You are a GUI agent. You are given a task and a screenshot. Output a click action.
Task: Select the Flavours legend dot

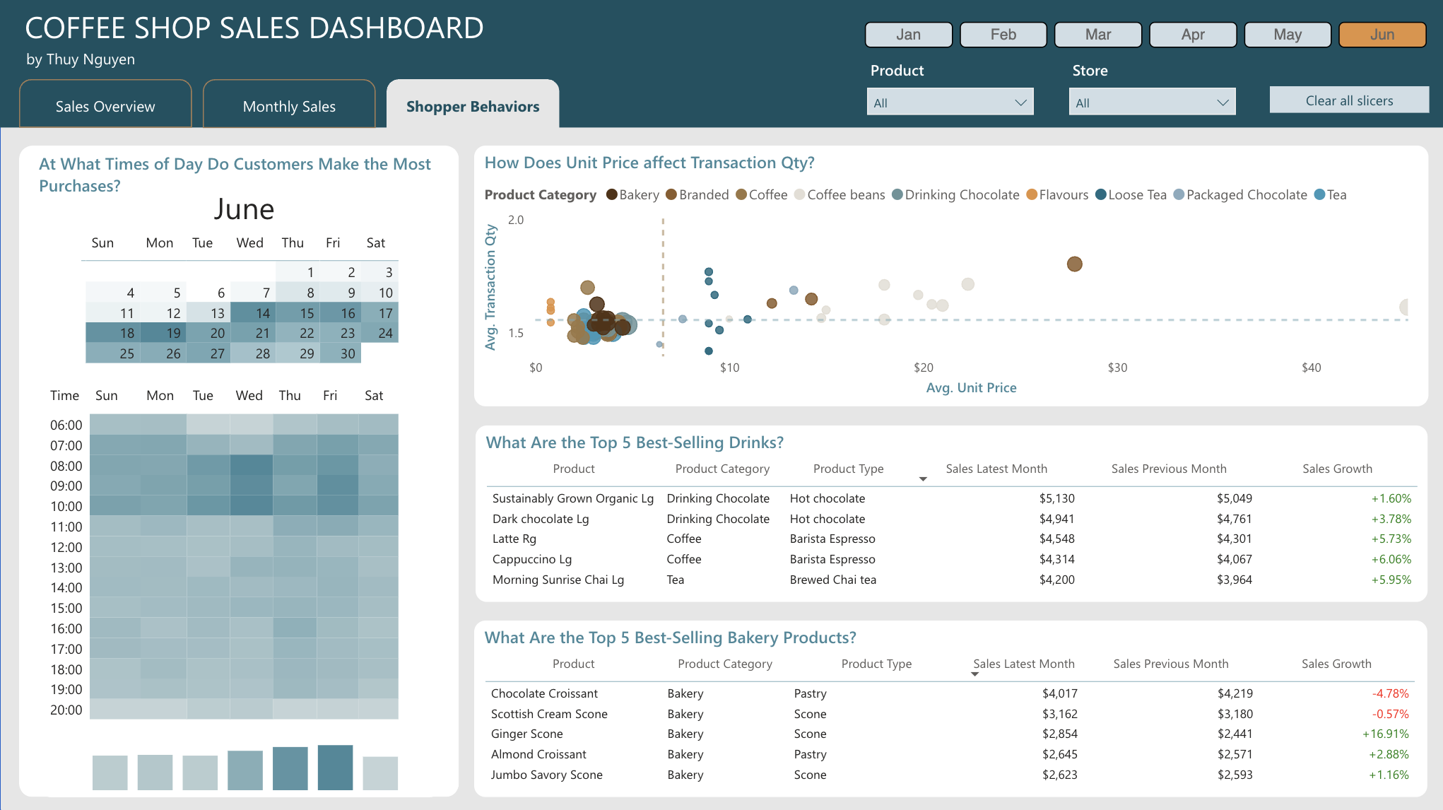coord(1031,194)
